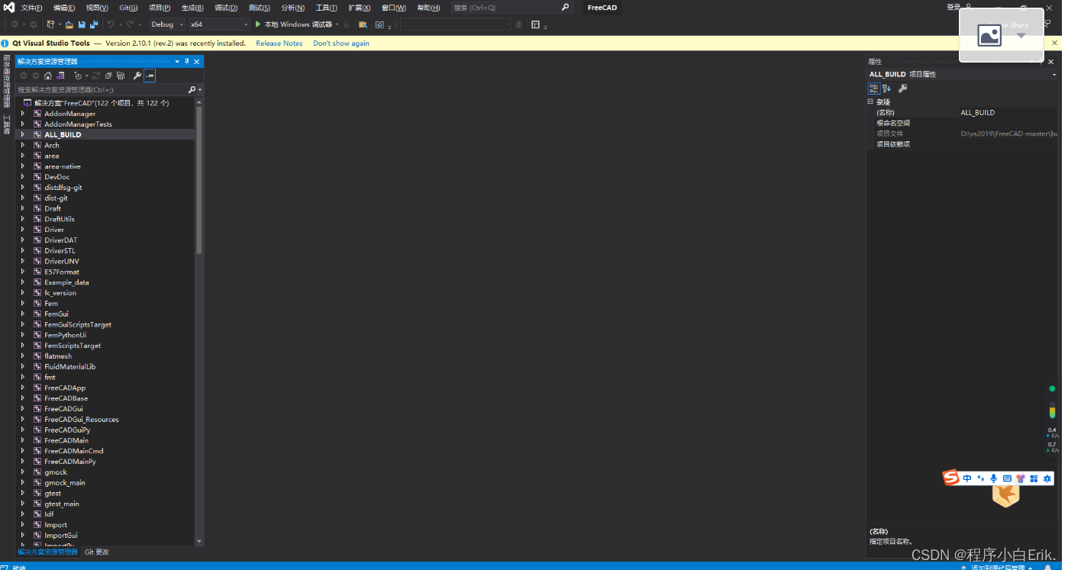Open the Properties object selector dropdown

click(1054, 74)
